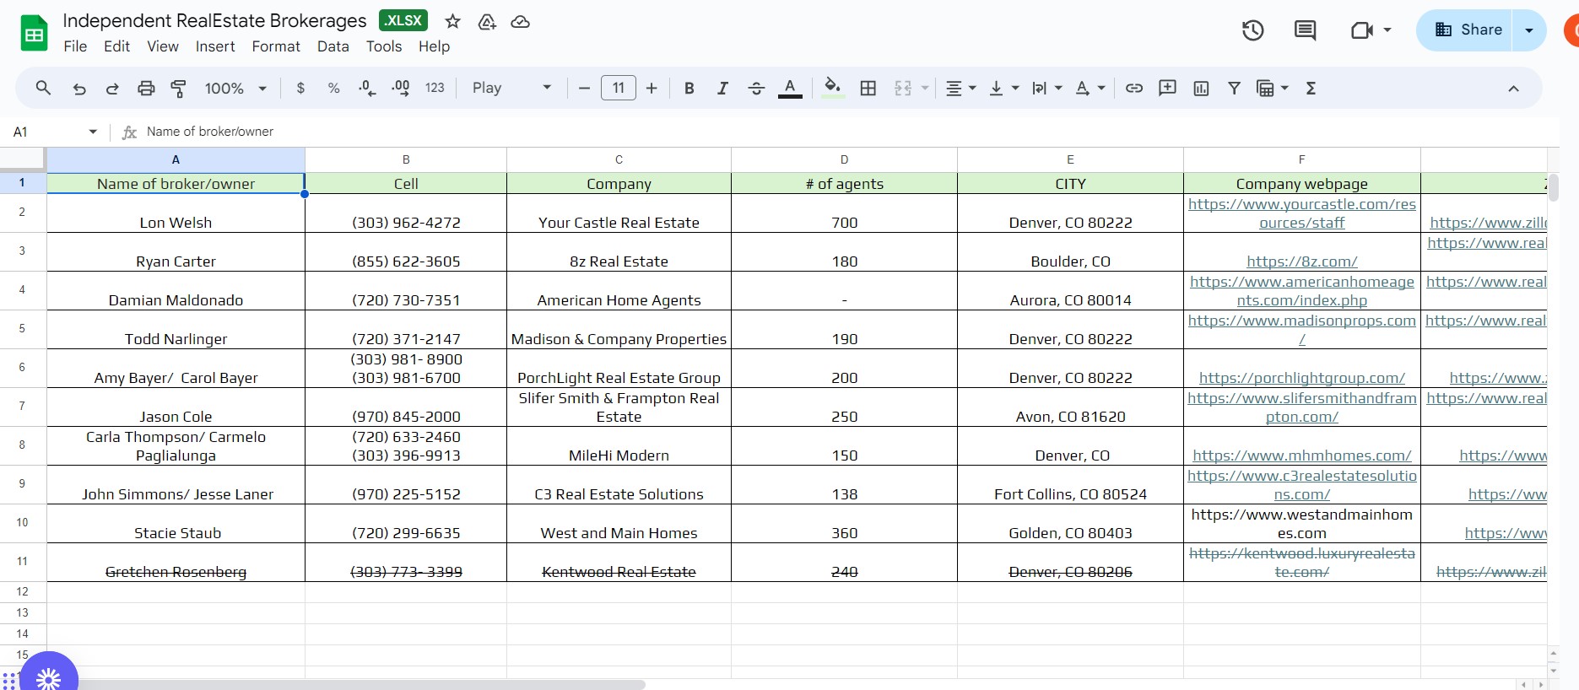This screenshot has height=690, width=1579.
Task: Open the text wrapping dropdown
Action: [1046, 88]
